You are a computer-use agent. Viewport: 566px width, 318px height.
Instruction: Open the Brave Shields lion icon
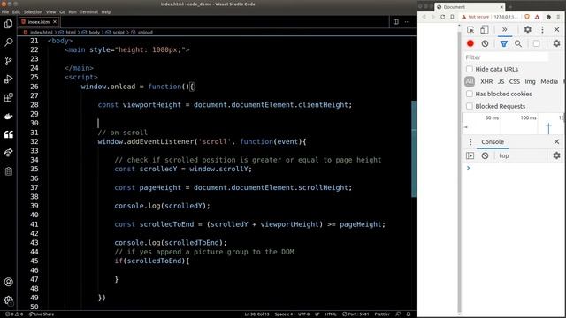point(527,17)
